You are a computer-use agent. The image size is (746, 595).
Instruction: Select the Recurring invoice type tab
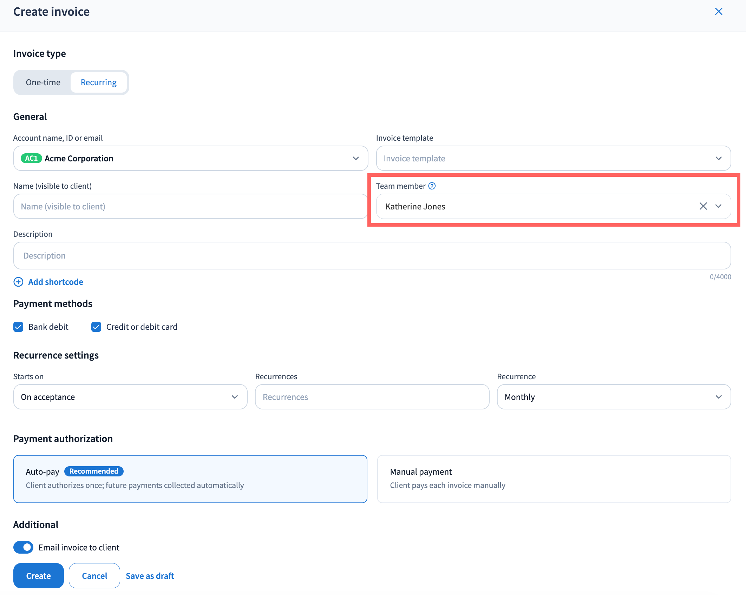[x=98, y=82]
